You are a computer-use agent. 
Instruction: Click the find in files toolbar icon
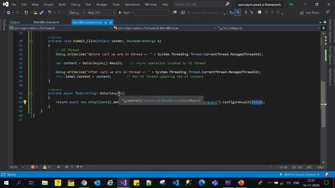pos(175,13)
